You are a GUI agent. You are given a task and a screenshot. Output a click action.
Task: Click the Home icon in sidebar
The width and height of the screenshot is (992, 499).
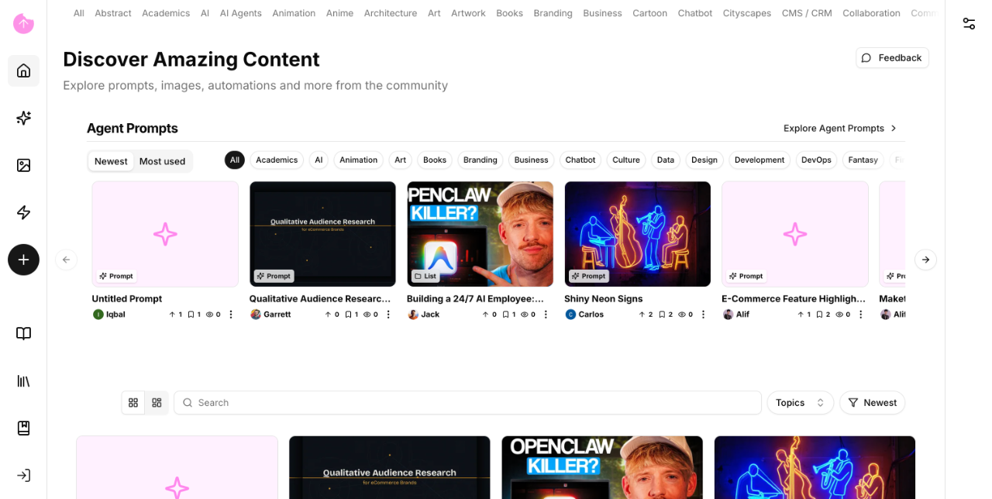click(23, 71)
